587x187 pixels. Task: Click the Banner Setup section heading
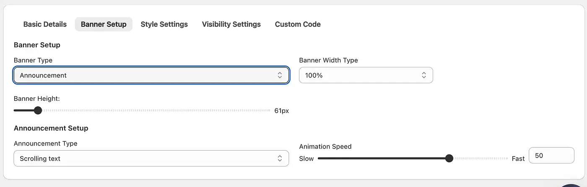[x=37, y=45]
